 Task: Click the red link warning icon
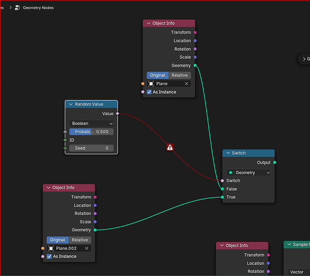[170, 147]
